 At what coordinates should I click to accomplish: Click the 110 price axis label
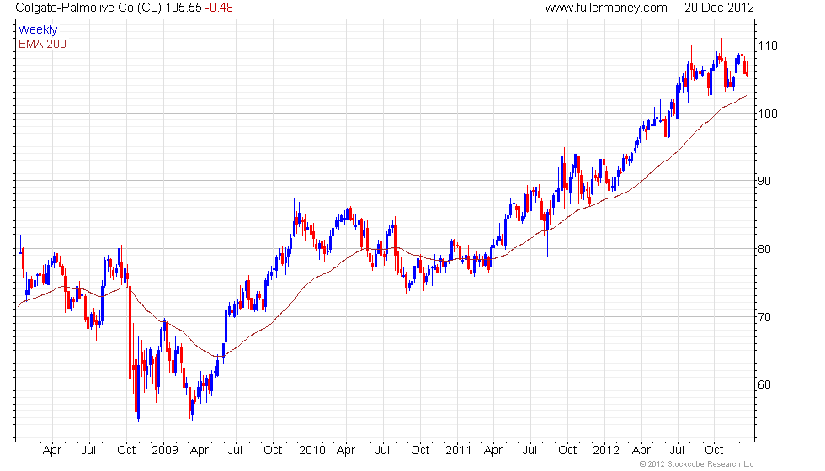tap(768, 45)
